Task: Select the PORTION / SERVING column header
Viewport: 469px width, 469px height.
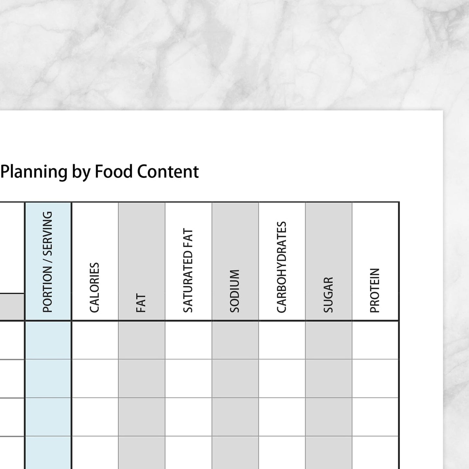Action: [x=48, y=262]
